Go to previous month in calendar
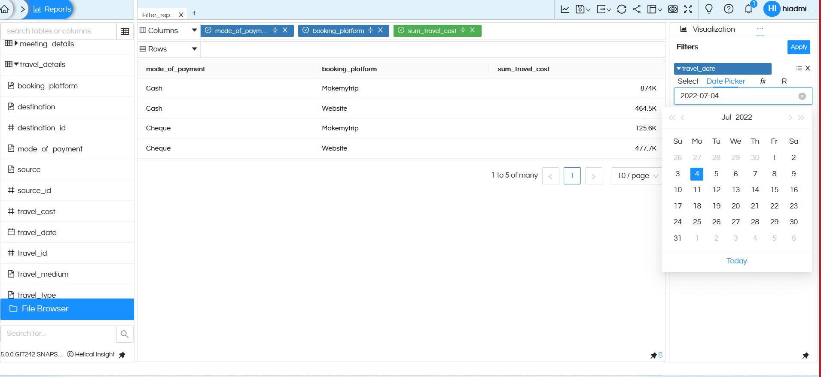The width and height of the screenshot is (821, 377). (x=682, y=118)
